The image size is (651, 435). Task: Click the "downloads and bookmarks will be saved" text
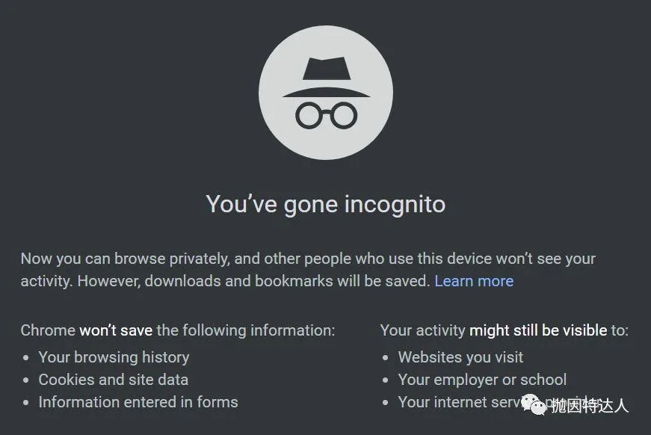[x=287, y=281]
